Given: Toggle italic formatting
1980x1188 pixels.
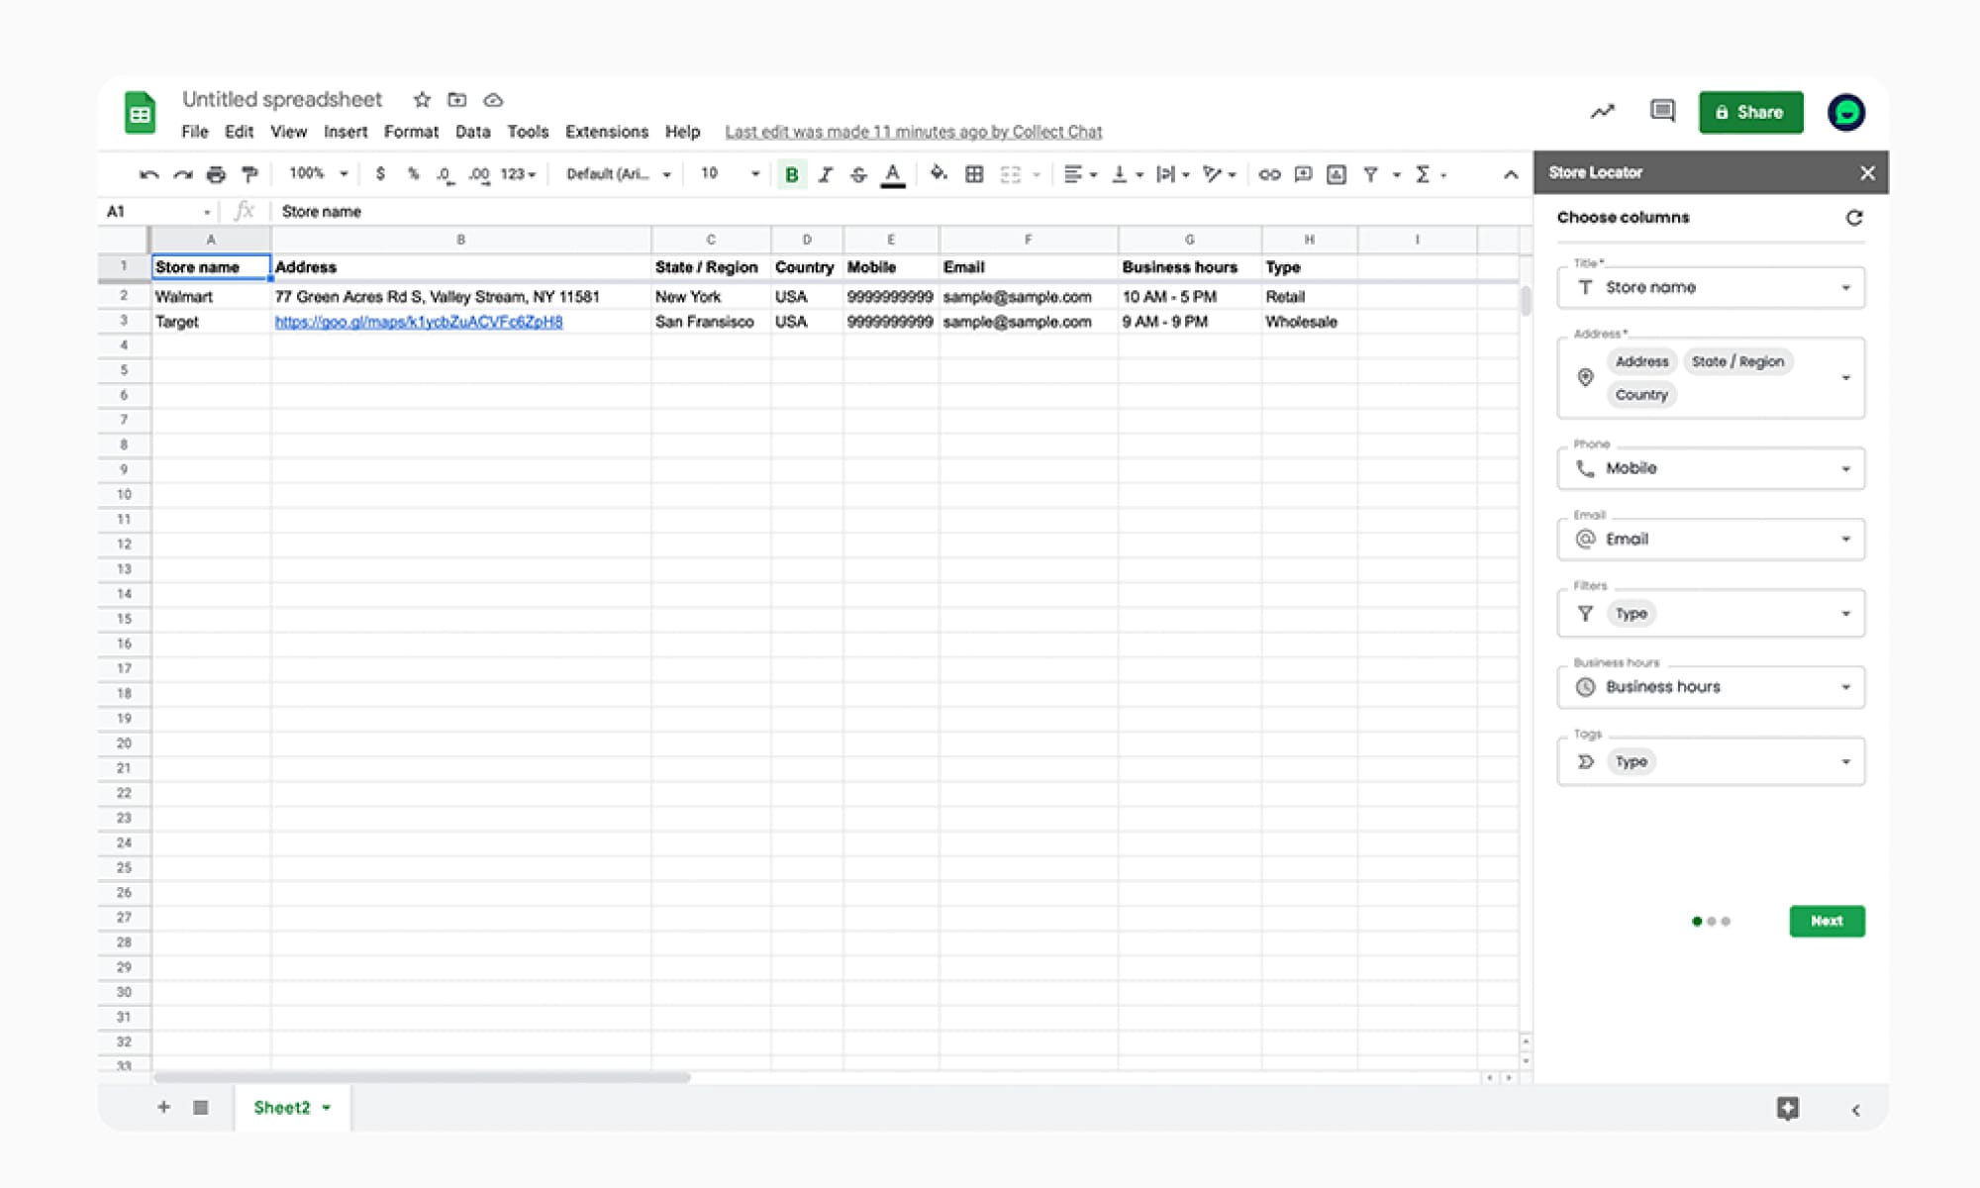Looking at the screenshot, I should click(825, 175).
